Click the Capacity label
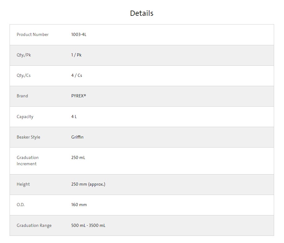284x243 pixels. 25,117
